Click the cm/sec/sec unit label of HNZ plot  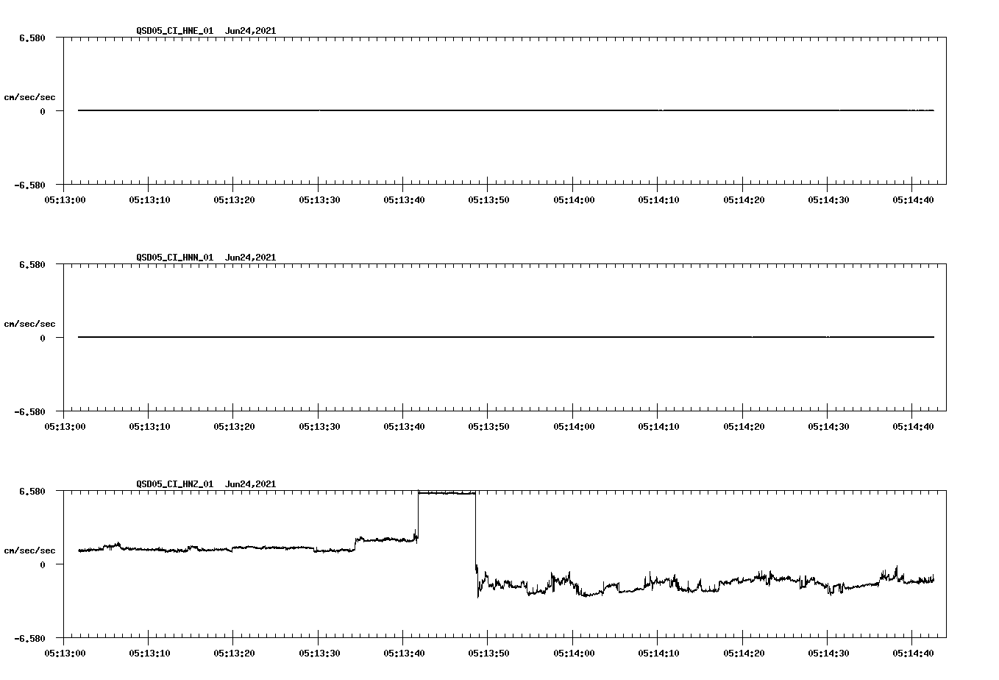click(29, 550)
